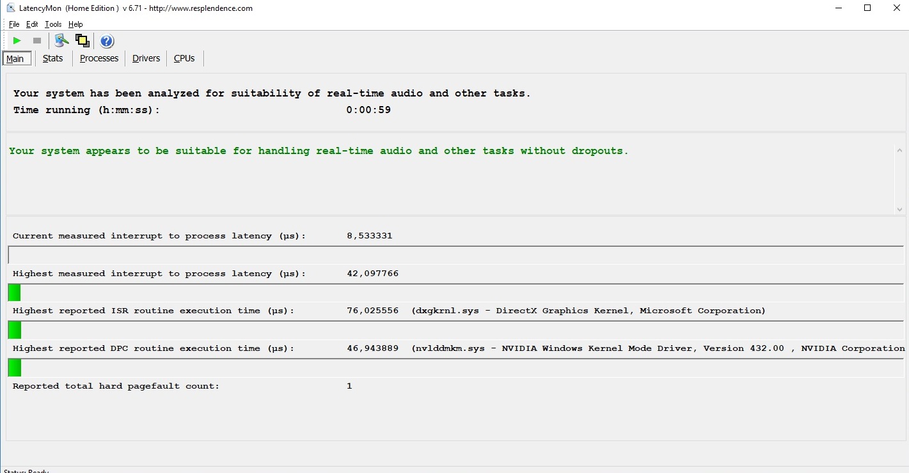
Task: Close the LatencyMon window
Action: (896, 8)
